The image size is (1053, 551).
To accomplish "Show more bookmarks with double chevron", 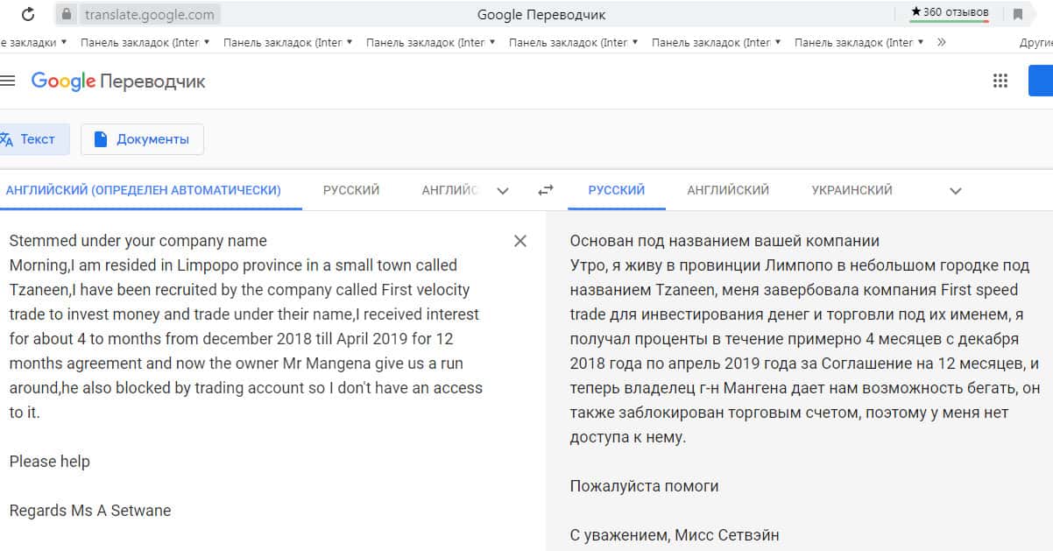I will [x=942, y=42].
